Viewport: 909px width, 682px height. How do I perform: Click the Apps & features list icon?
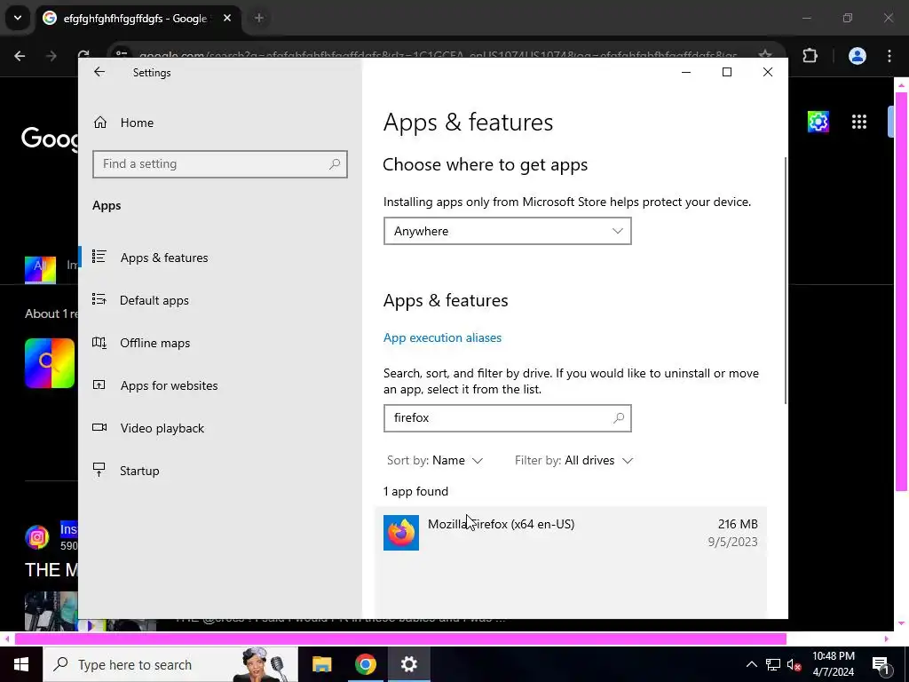tap(99, 257)
